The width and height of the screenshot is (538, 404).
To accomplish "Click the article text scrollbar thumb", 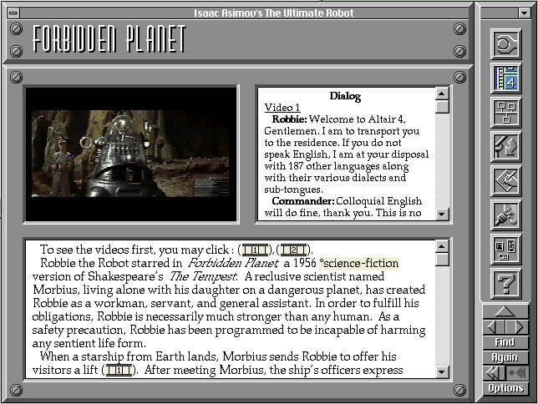I will click(442, 259).
